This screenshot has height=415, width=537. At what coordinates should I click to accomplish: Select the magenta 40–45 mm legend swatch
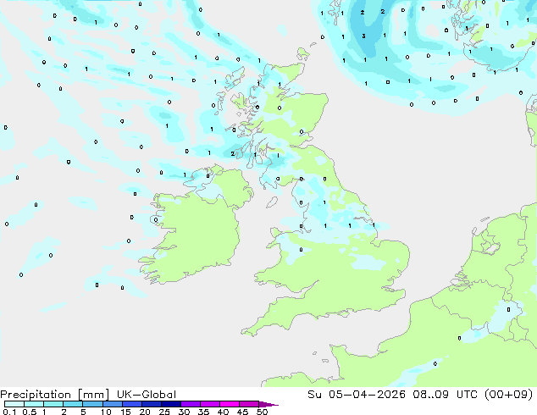pos(230,404)
